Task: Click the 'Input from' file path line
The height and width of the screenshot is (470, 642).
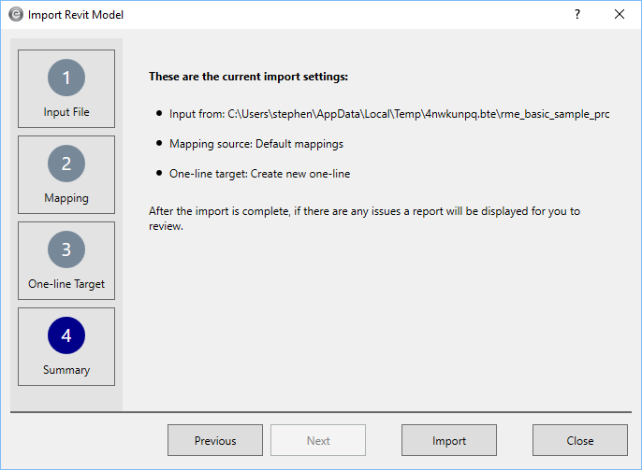Action: [389, 114]
